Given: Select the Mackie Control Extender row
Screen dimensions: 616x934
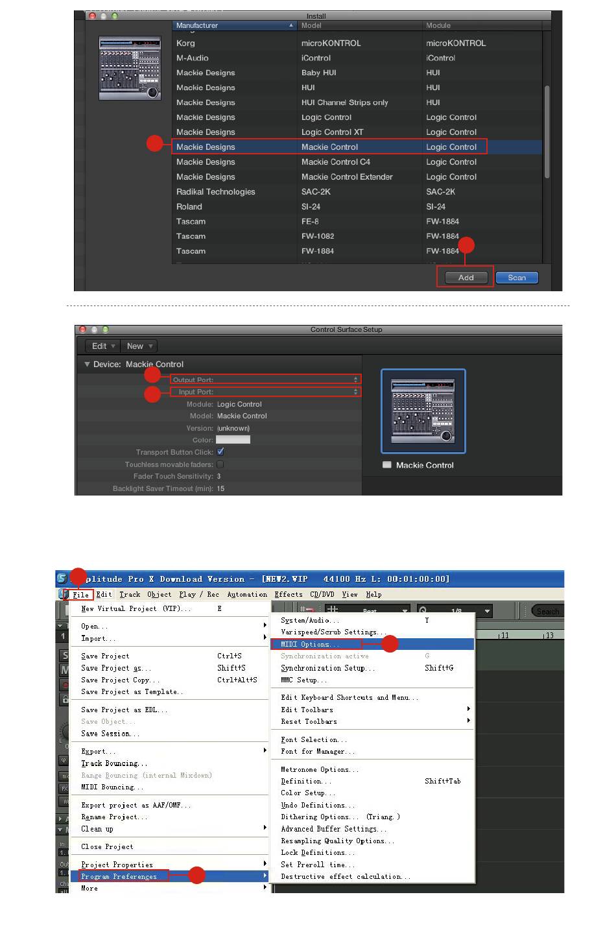Looking at the screenshot, I should 357,177.
